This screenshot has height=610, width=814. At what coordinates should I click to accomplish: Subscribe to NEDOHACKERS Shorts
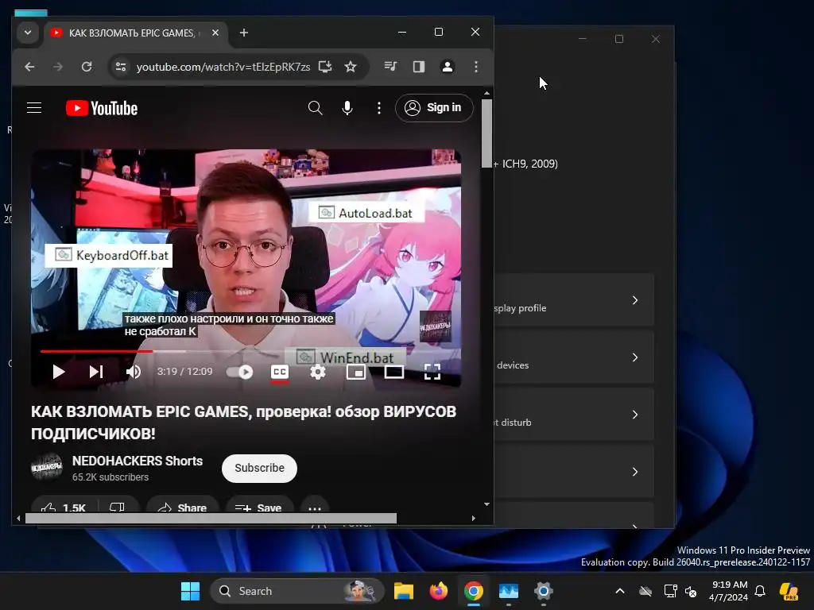pyautogui.click(x=260, y=468)
